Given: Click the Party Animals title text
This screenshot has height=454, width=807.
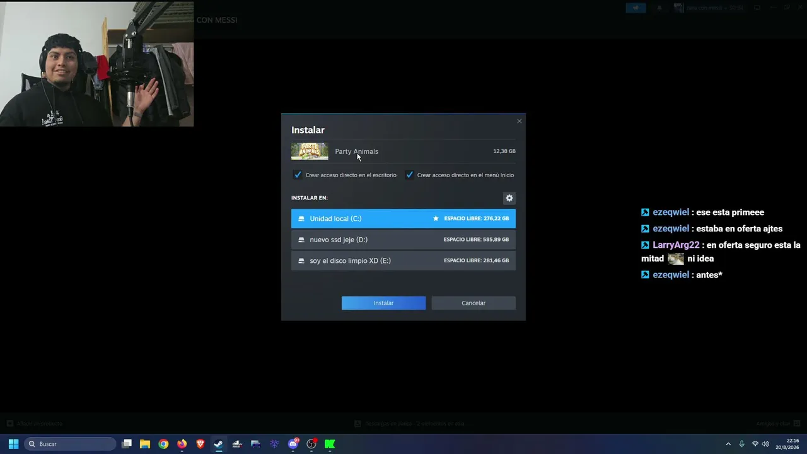Looking at the screenshot, I should [x=357, y=151].
